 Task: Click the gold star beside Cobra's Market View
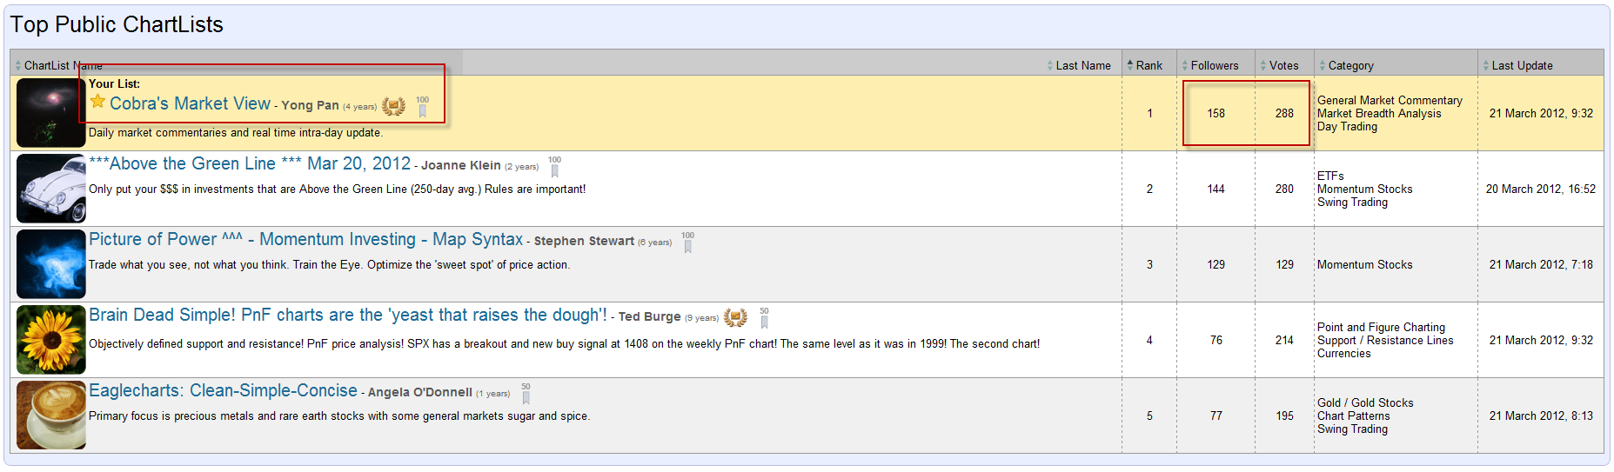click(97, 102)
